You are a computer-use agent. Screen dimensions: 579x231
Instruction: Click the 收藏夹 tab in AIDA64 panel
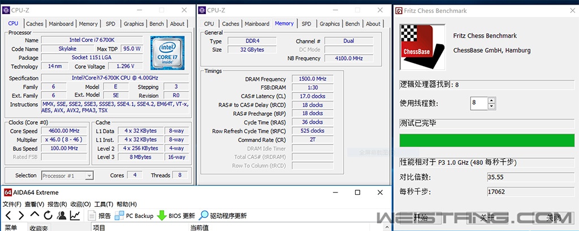[x=39, y=228]
